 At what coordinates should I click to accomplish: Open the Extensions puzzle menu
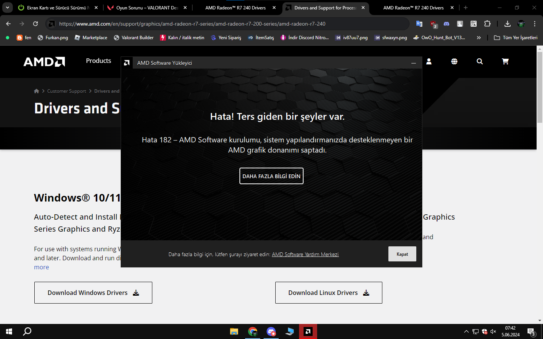487,24
